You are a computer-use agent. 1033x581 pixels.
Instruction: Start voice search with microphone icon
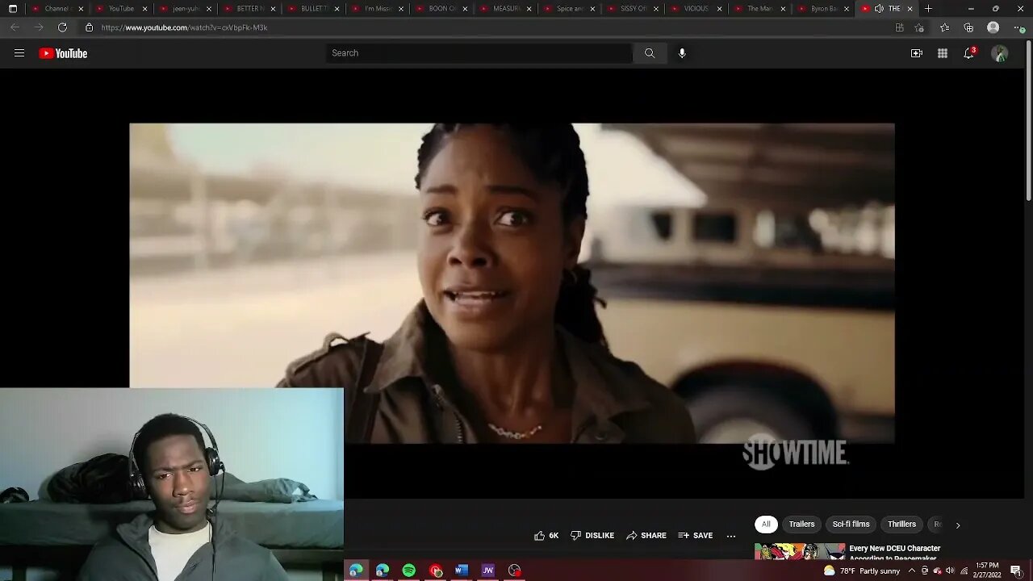click(682, 53)
